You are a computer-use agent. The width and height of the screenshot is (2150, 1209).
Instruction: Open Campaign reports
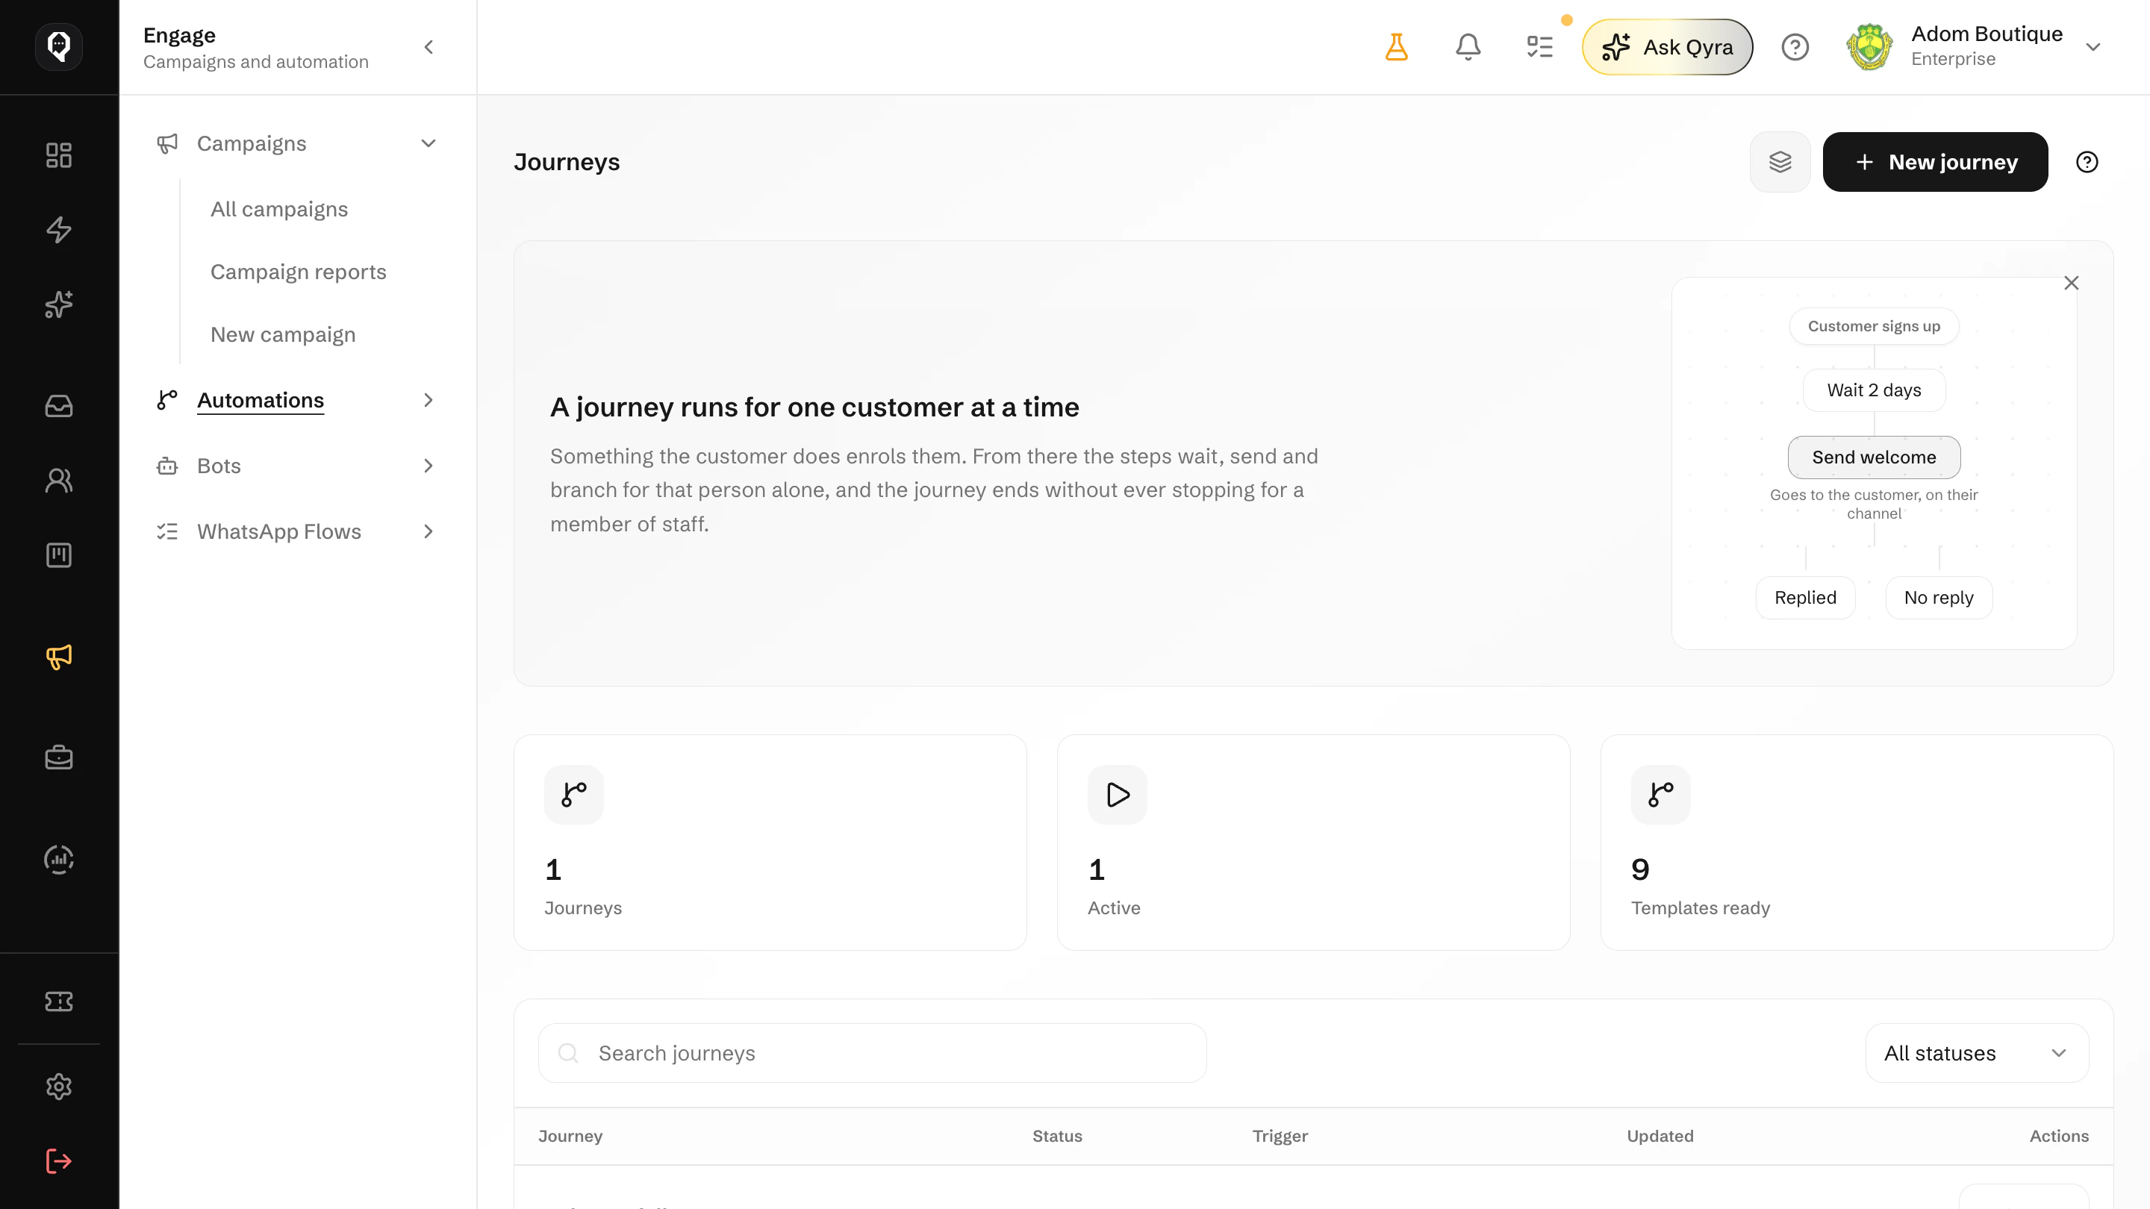298,272
